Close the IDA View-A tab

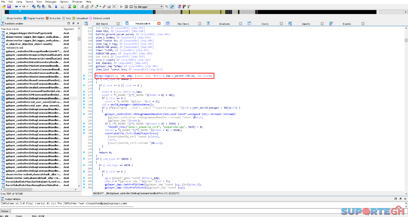click(118, 24)
